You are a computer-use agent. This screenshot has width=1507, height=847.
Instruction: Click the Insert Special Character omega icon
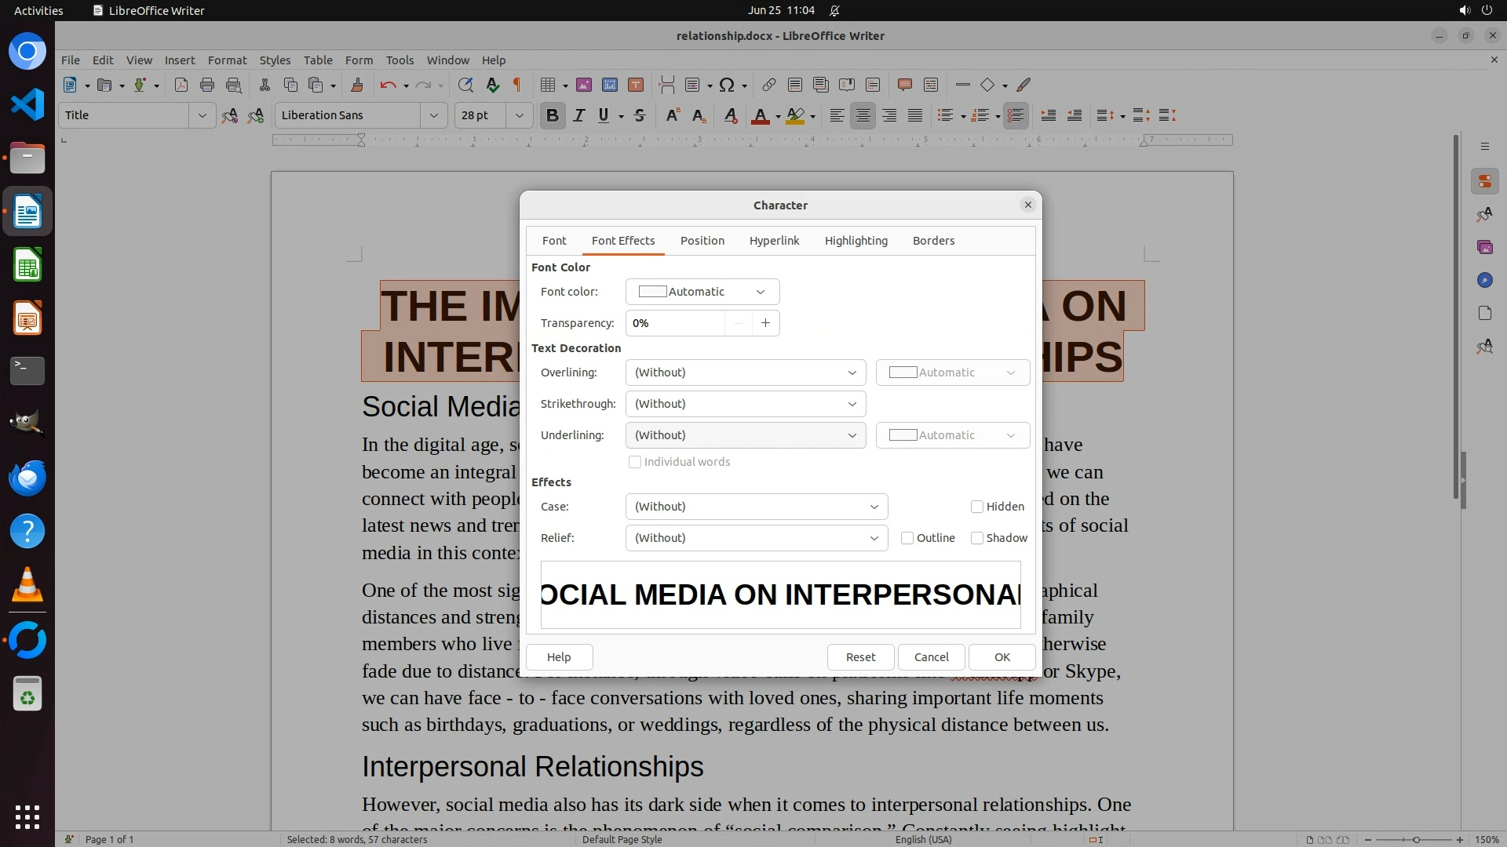[727, 85]
